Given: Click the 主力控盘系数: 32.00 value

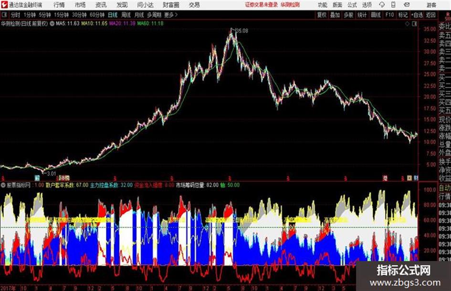Looking at the screenshot, I should click(111, 185).
